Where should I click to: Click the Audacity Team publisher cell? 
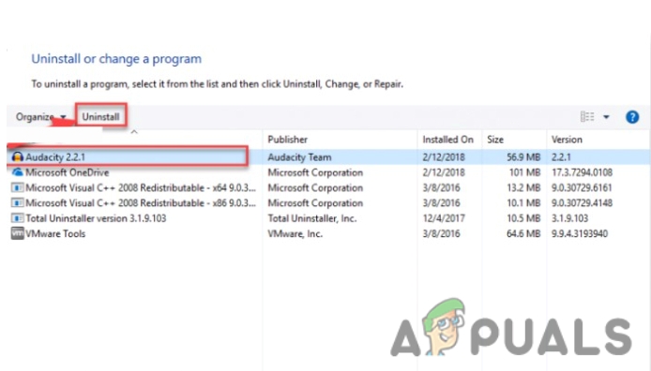point(299,157)
